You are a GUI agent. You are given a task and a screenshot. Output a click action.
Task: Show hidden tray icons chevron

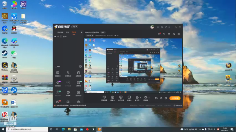200,129
